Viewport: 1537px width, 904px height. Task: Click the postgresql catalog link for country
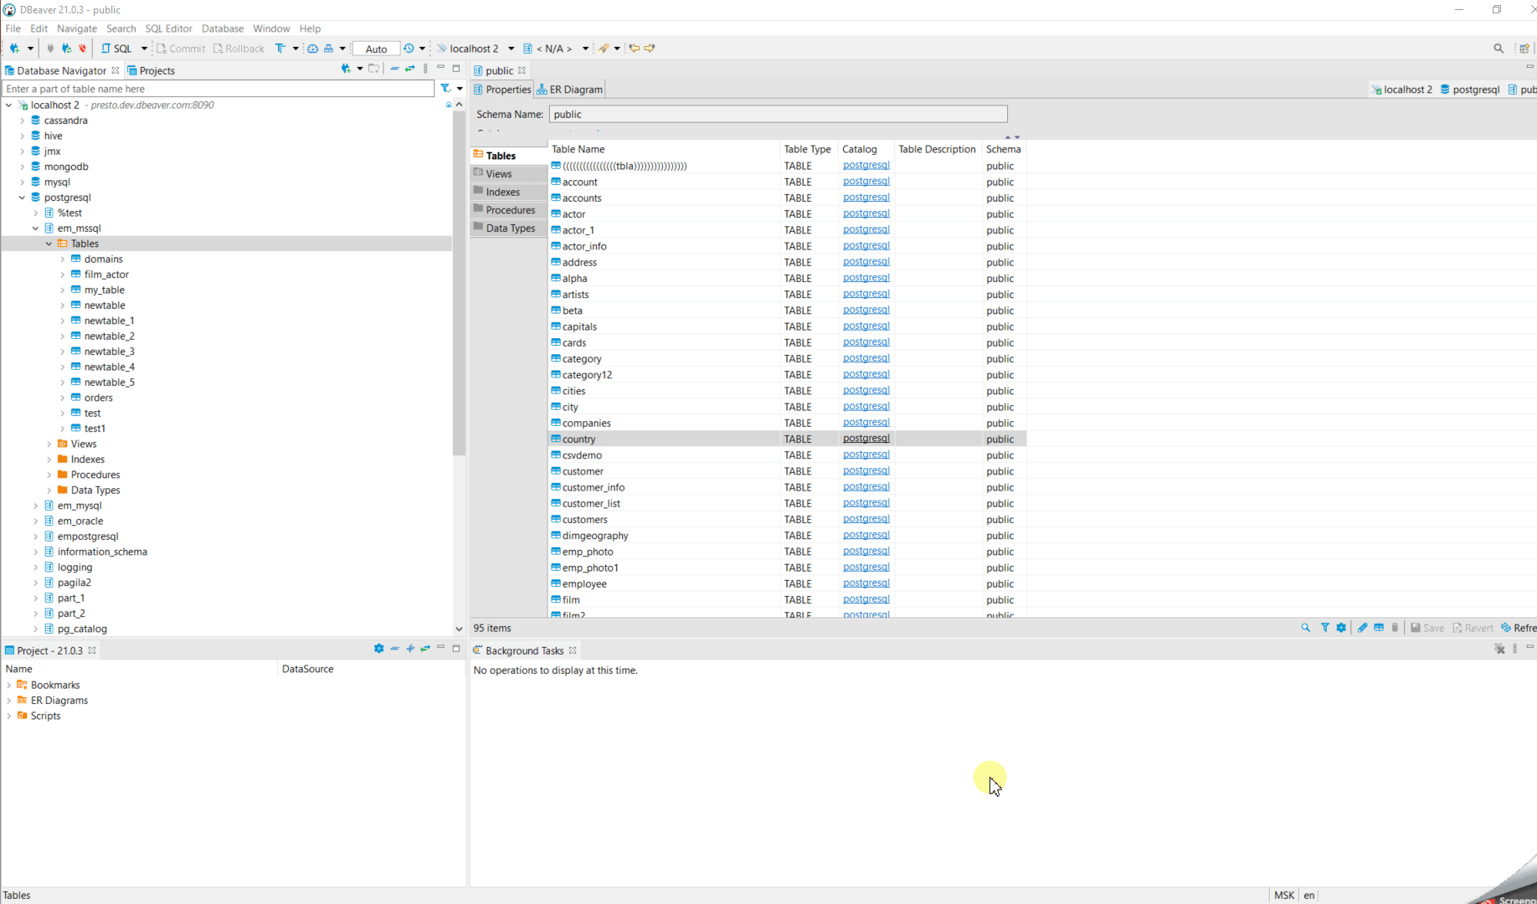(x=866, y=438)
